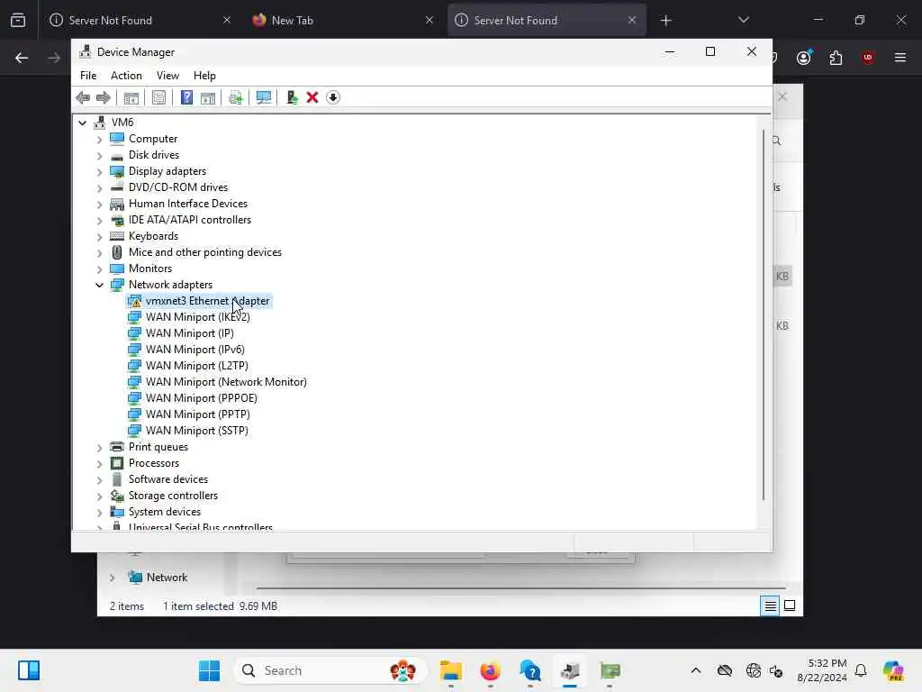The height and width of the screenshot is (692, 922).
Task: Open the View menu
Action: [x=167, y=76]
